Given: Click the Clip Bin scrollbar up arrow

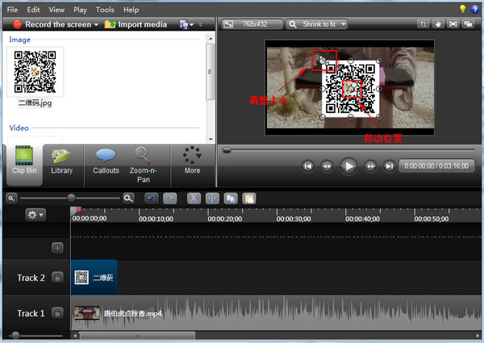Looking at the screenshot, I should (x=211, y=39).
